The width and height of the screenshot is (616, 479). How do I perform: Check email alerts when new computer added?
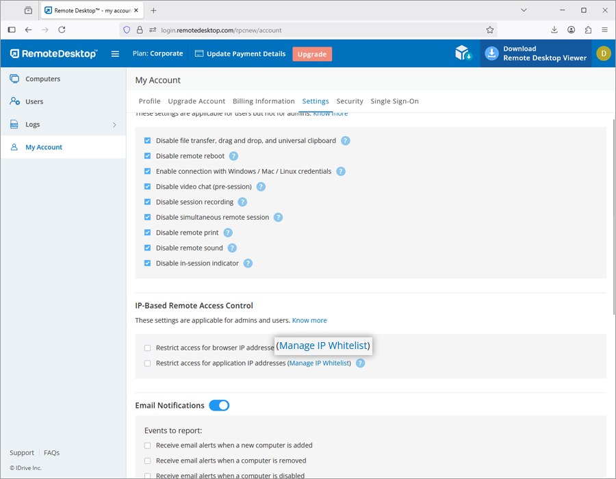(x=147, y=445)
